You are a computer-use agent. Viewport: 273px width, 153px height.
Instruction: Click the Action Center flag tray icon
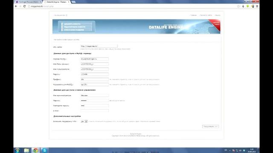point(233,150)
